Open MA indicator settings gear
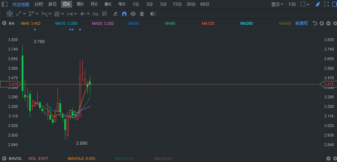This screenshot has height=162, width=337. (x=335, y=23)
